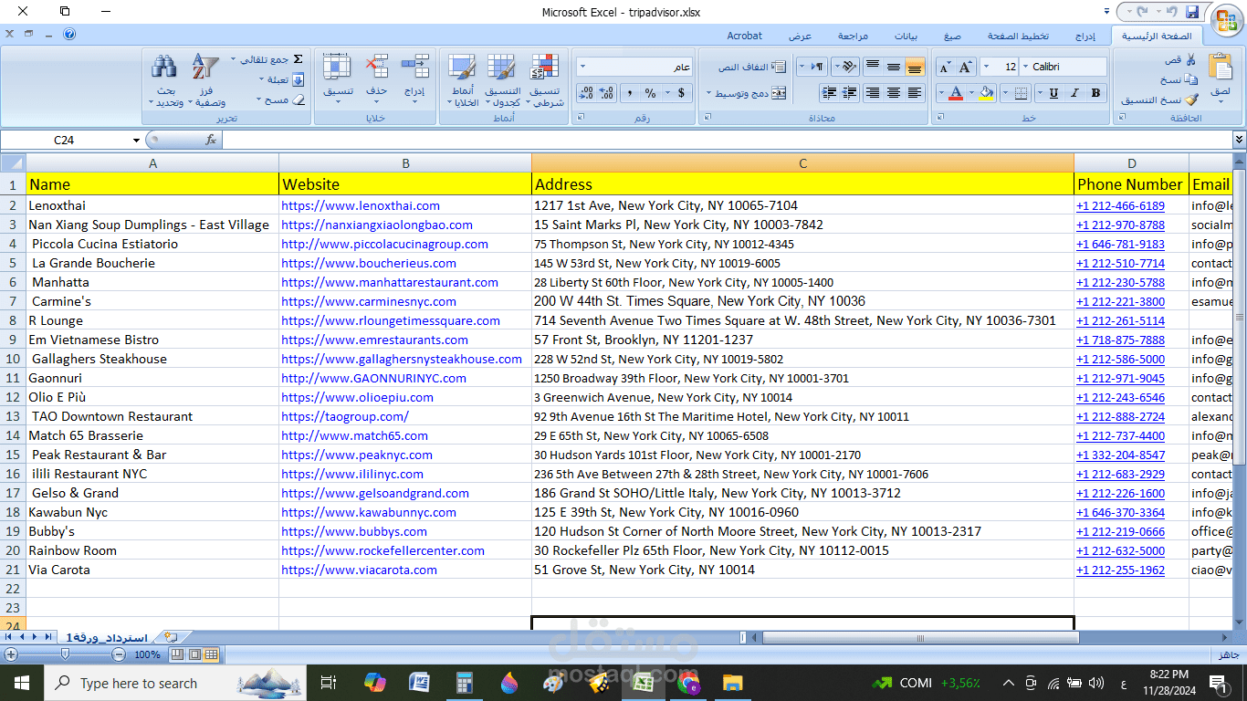Toggle Italic formatting
Viewport: 1247px width, 701px height.
(1074, 93)
